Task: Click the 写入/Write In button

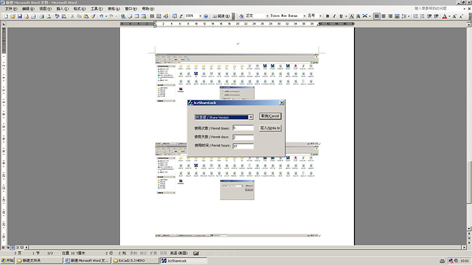Action: [x=271, y=128]
